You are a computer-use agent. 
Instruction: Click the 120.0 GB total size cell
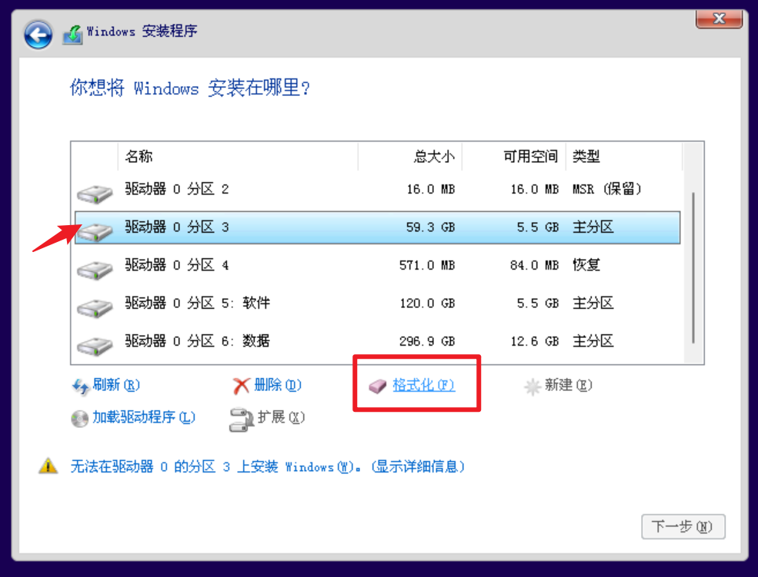(x=427, y=303)
